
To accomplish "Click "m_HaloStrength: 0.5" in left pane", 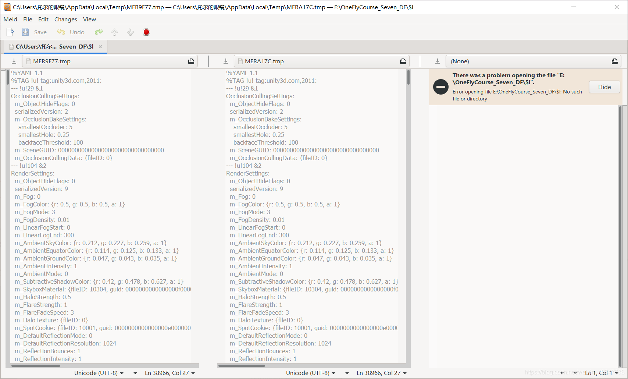I will point(43,297).
